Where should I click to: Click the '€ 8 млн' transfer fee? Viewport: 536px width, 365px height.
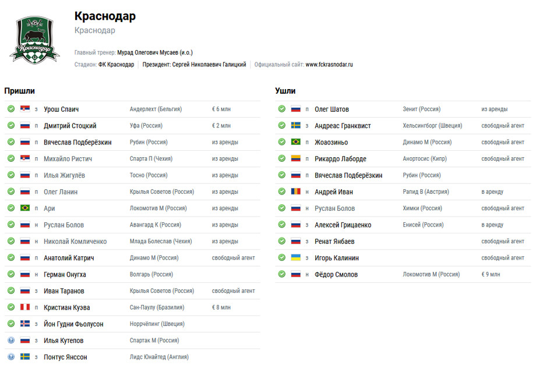[221, 307]
